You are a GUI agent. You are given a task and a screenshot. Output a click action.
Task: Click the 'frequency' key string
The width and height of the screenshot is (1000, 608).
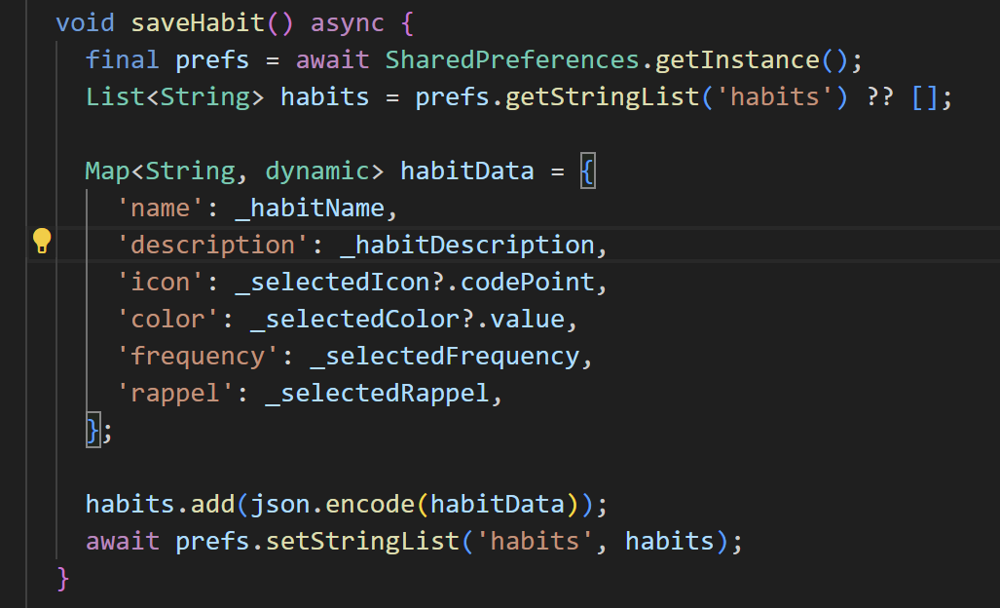point(198,357)
